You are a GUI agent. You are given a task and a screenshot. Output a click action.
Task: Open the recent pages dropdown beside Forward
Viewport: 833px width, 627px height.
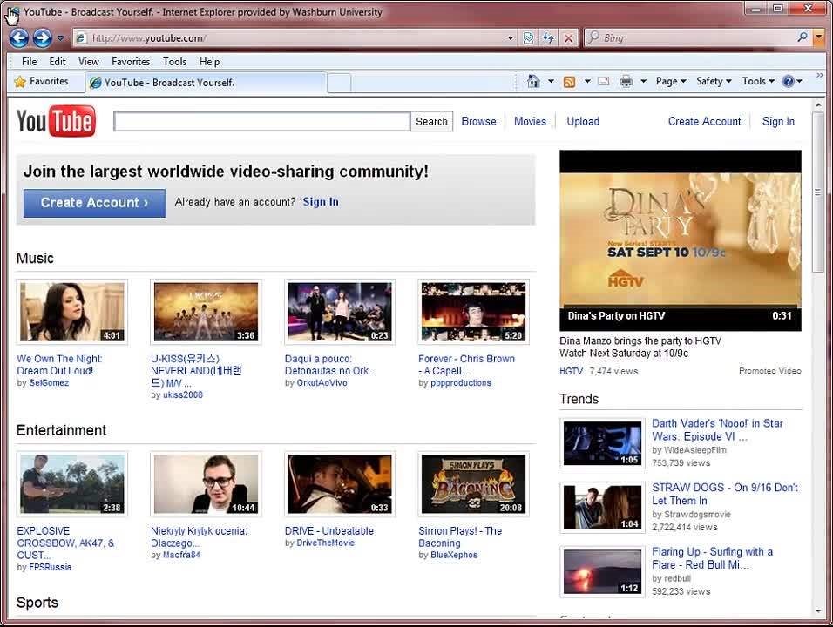[x=60, y=38]
